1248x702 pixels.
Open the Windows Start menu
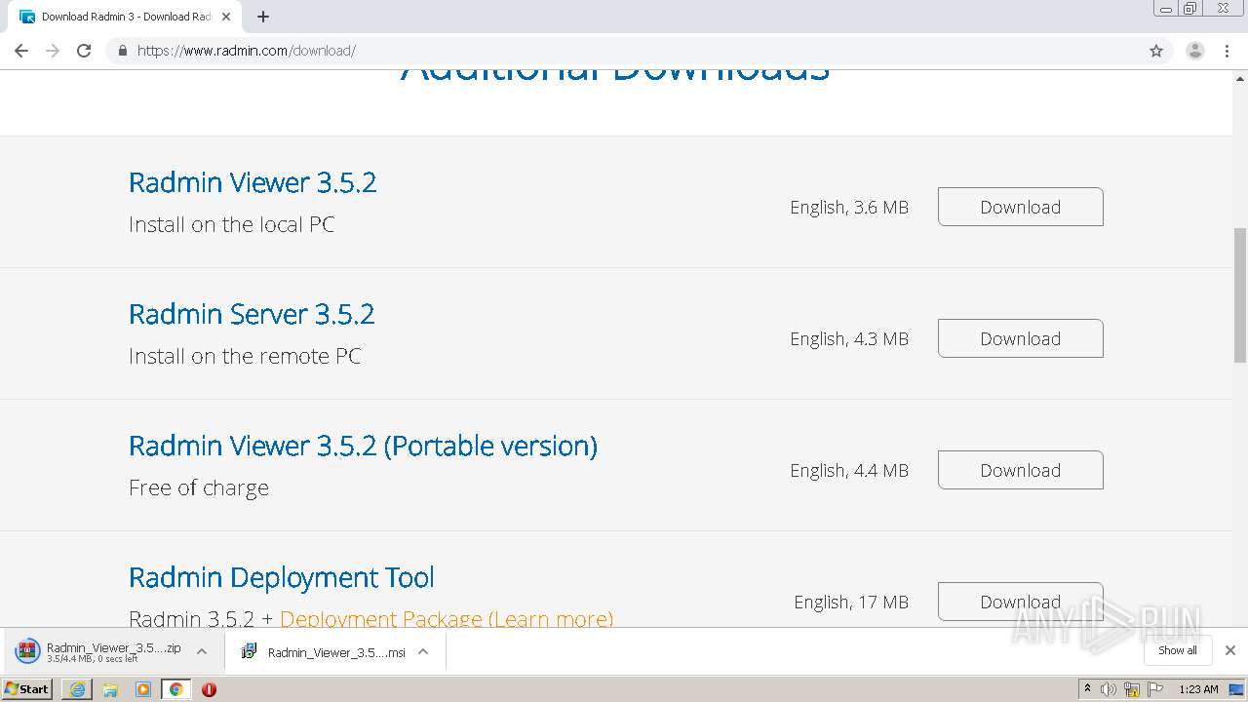[27, 689]
